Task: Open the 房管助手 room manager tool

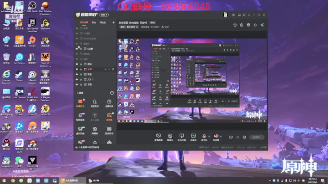Action: coord(95,103)
